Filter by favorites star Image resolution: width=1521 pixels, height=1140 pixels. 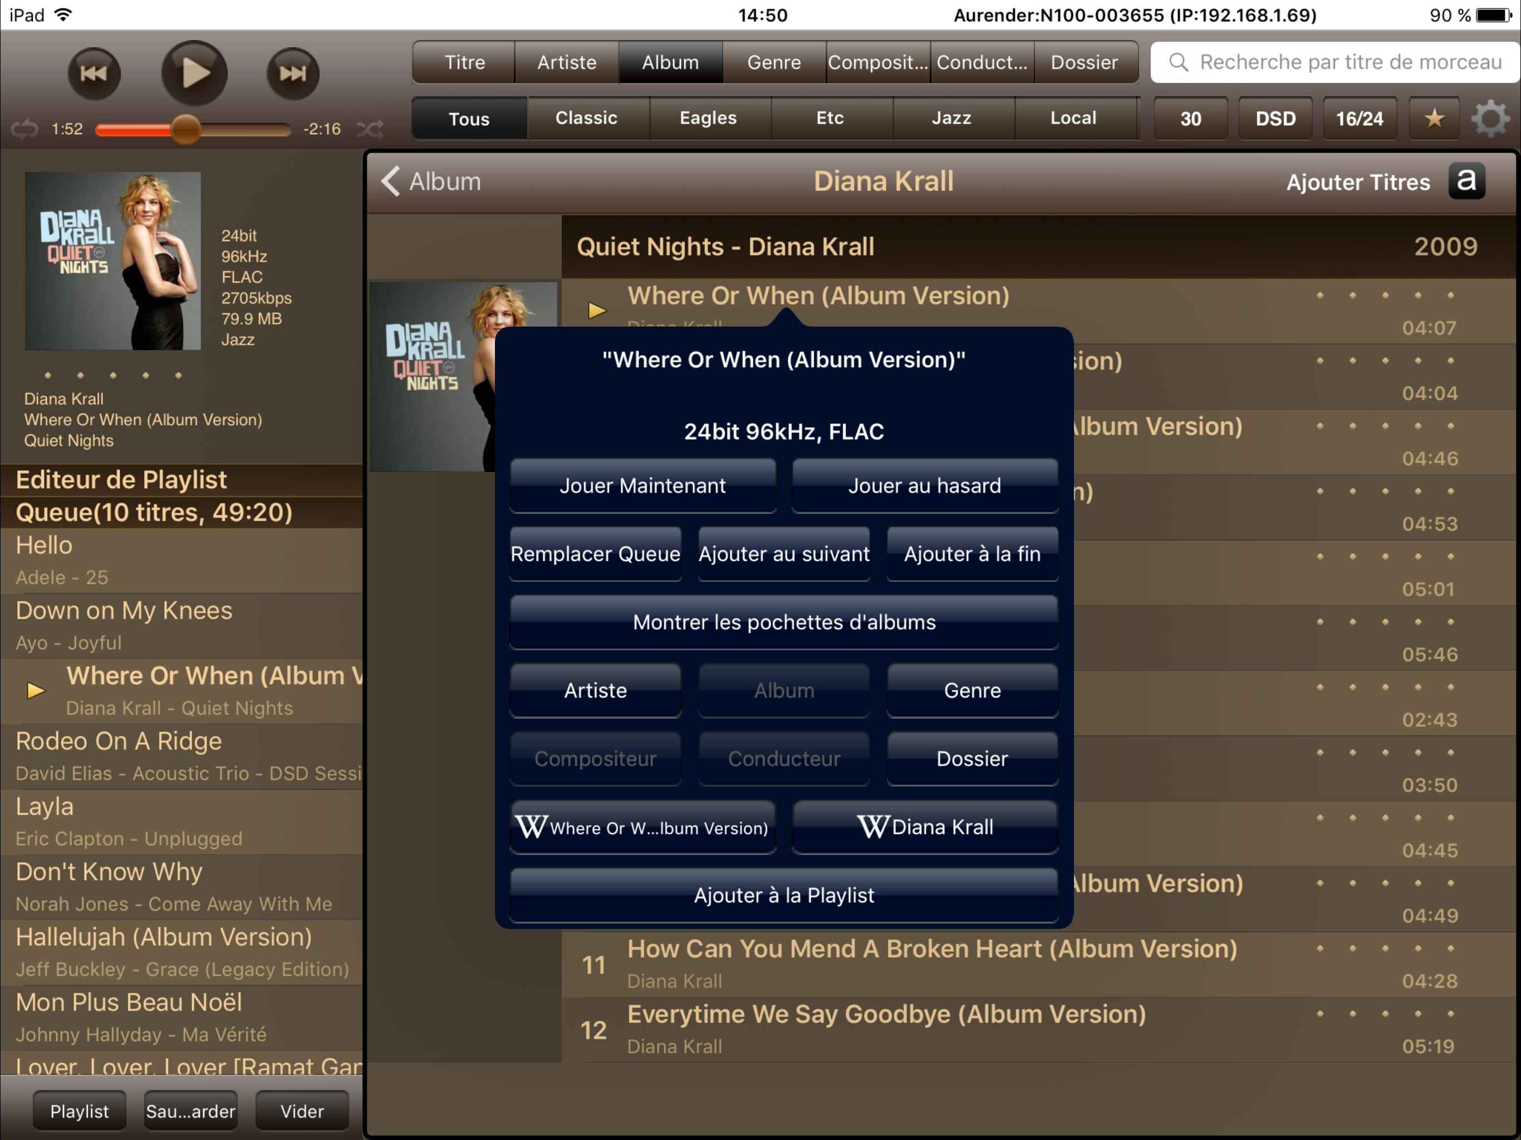pyautogui.click(x=1434, y=118)
